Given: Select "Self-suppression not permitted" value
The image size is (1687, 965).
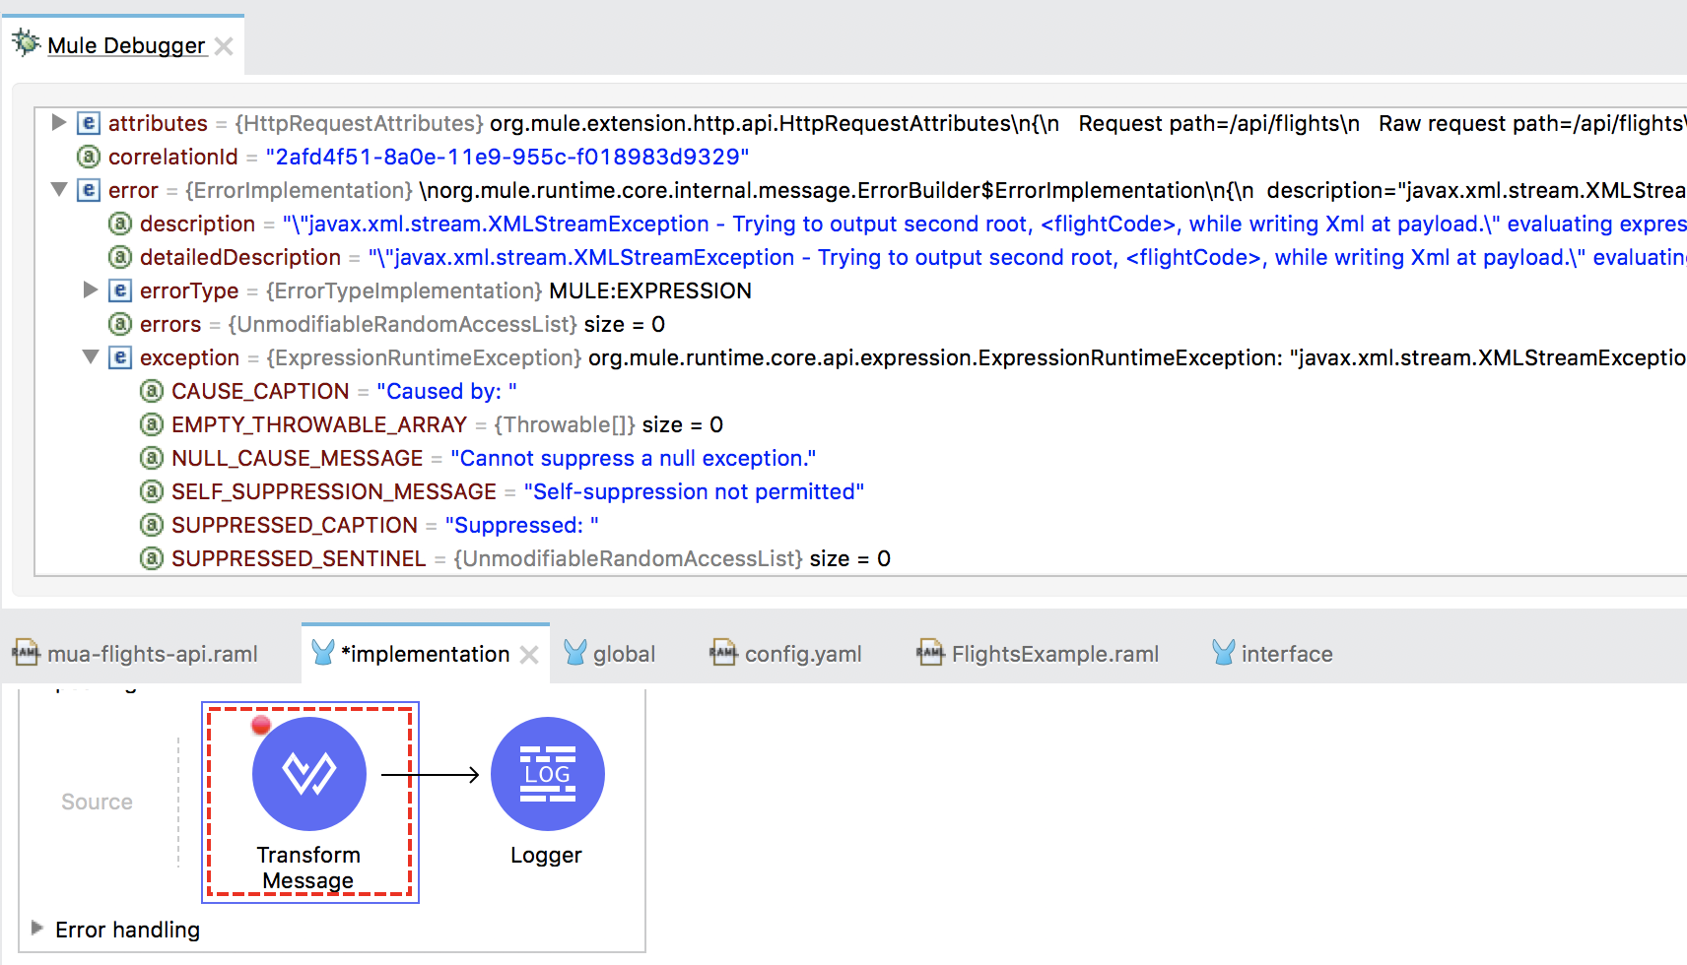Looking at the screenshot, I should [694, 491].
